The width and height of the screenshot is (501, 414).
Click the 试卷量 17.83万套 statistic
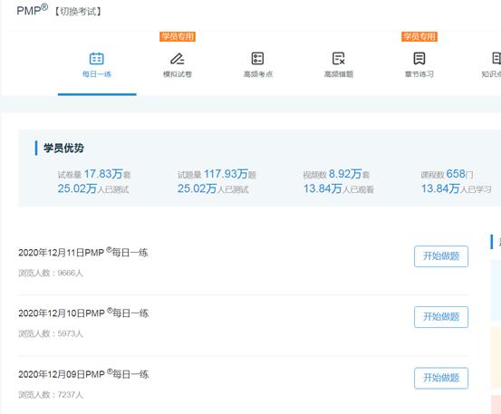[94, 174]
